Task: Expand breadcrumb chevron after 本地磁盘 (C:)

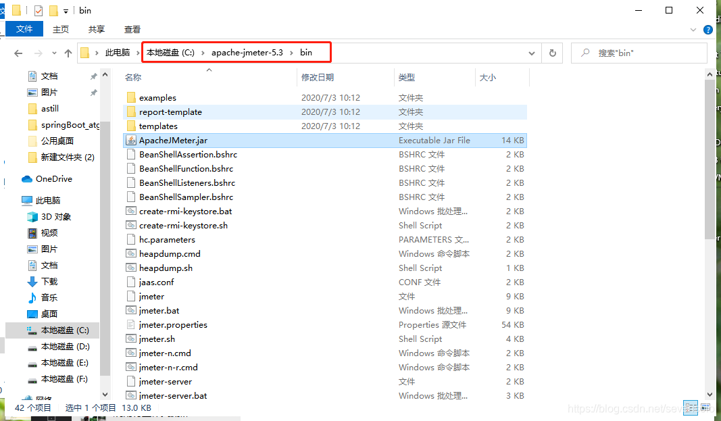Action: coord(203,53)
